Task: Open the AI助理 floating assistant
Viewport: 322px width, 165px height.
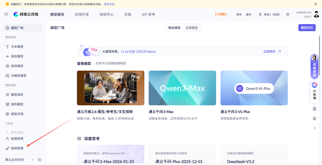Action: (315, 91)
